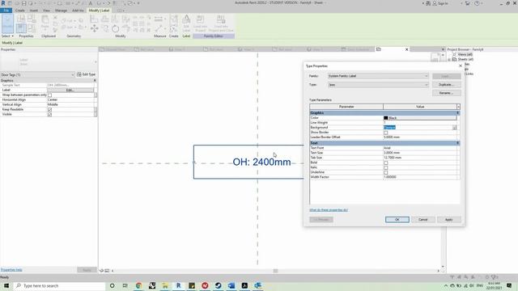The image size is (518, 291).
Task: Switch to the Add-Ins ribbon tab
Action: pyautogui.click(x=78, y=11)
